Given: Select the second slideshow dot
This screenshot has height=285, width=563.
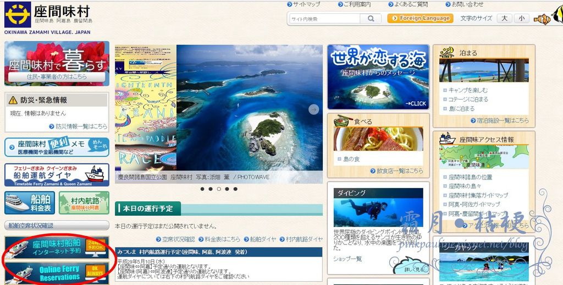Looking at the screenshot, I should [x=211, y=189].
